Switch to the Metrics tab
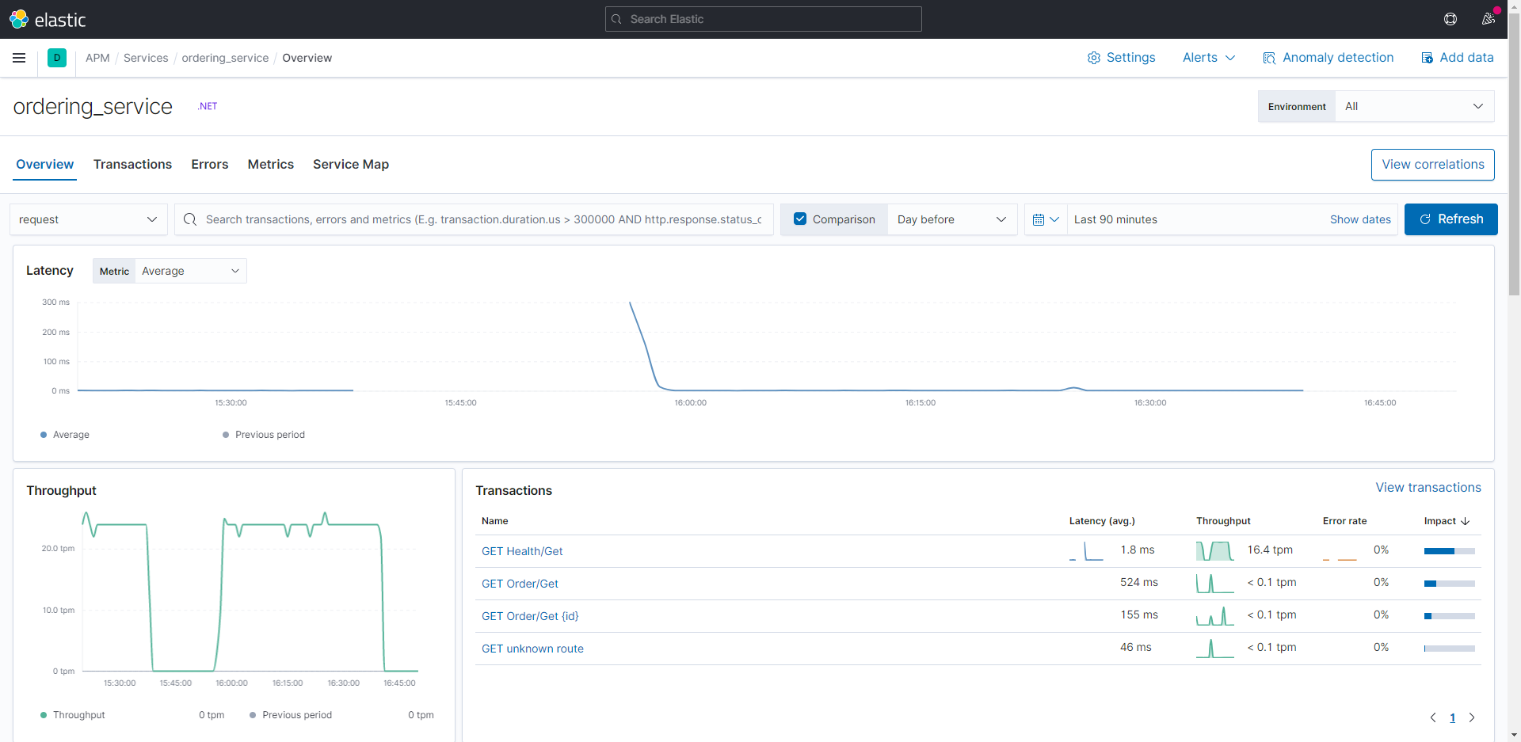The image size is (1521, 742). [x=271, y=165]
